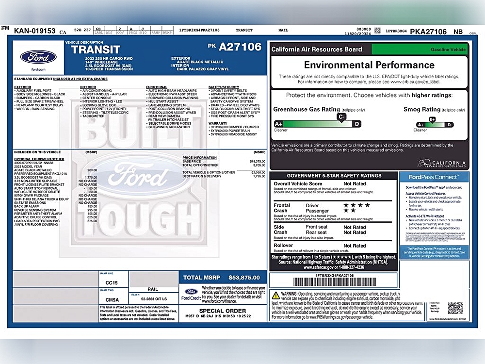Click the B+ smog rating marker
The height and width of the screenshot is (364, 485).
[432, 120]
